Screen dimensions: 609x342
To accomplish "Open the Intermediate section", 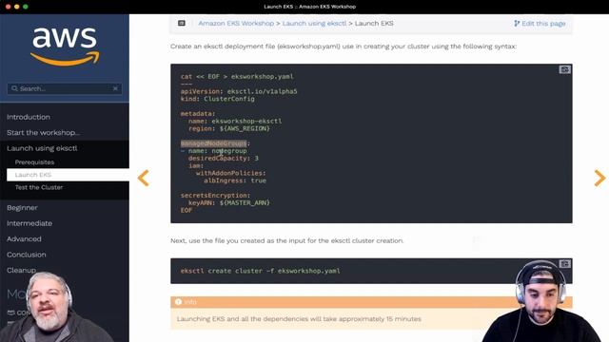I will pyautogui.click(x=29, y=223).
